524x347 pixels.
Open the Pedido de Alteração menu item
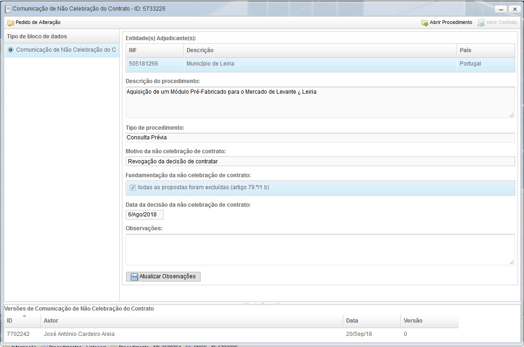(37, 23)
